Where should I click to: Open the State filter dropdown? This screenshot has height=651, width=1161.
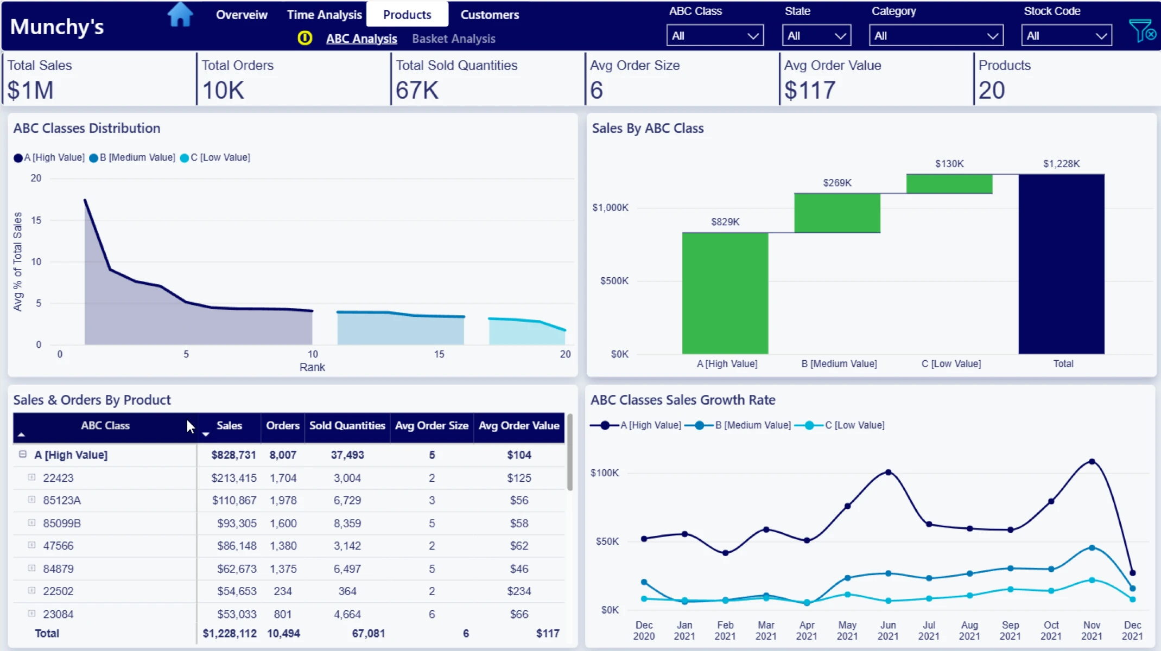(x=816, y=36)
